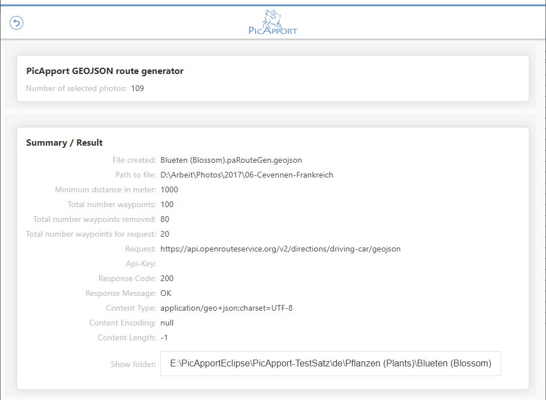Click the minimum distance value 1000

169,189
